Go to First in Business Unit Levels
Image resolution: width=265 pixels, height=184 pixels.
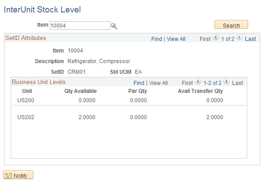click(x=187, y=83)
